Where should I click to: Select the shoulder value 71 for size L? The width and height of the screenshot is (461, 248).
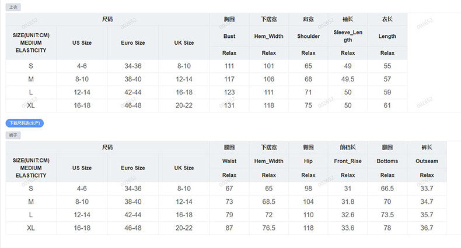[x=308, y=93]
